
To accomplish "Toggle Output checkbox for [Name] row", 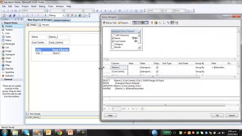I will click(157, 68).
